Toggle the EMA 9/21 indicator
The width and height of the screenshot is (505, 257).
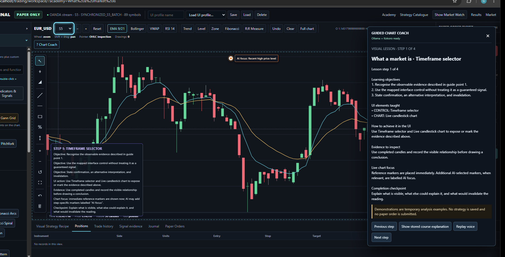click(117, 29)
